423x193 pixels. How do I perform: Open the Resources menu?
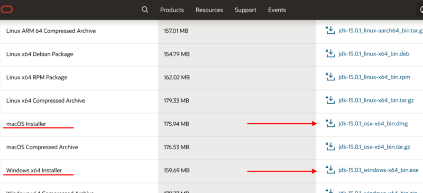click(x=209, y=10)
